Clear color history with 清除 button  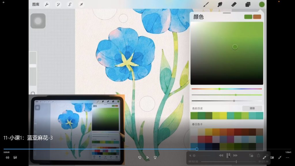click(252, 108)
